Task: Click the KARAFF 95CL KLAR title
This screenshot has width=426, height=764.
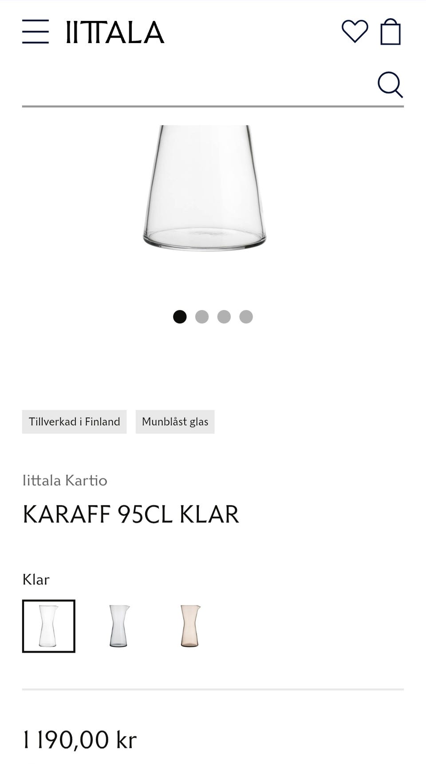Action: point(131,514)
